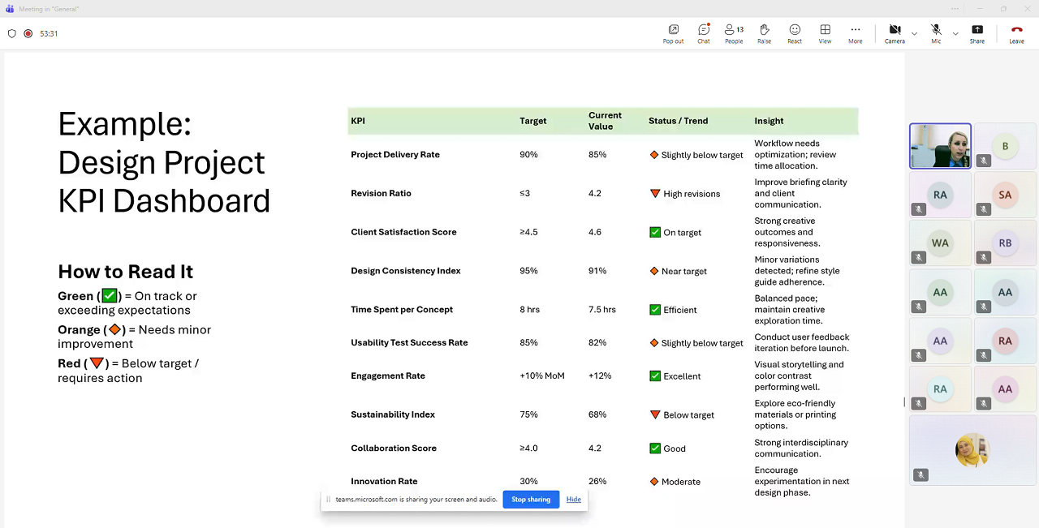Raise your hand in the meeting

(x=764, y=33)
